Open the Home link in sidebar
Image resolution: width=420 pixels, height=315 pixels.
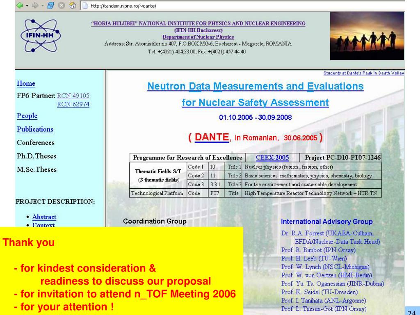[26, 84]
